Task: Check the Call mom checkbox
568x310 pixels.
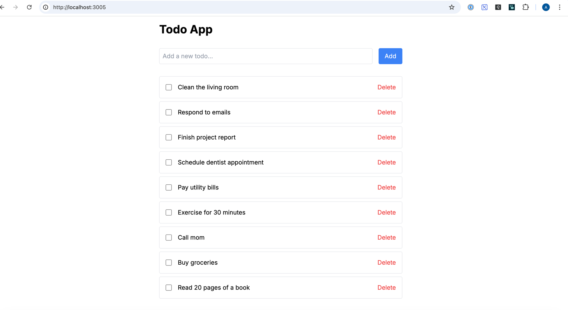Action: coord(169,237)
